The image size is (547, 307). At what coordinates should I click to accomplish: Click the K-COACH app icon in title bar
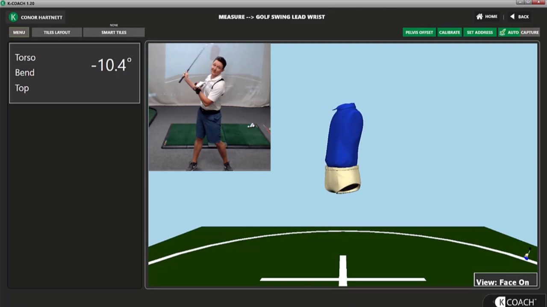pyautogui.click(x=3, y=3)
